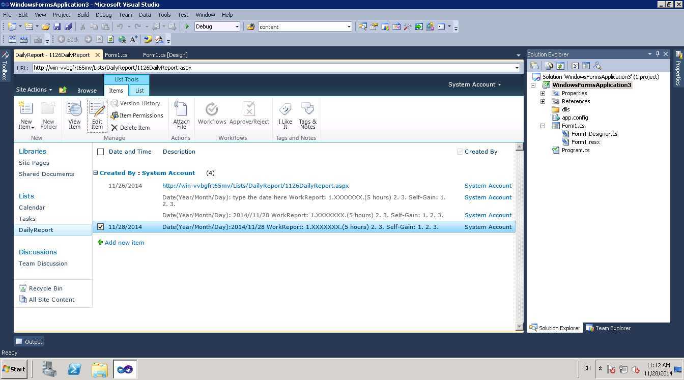Open the Debug configuration dropdown
Screen dimensions: 684x380
click(x=237, y=26)
